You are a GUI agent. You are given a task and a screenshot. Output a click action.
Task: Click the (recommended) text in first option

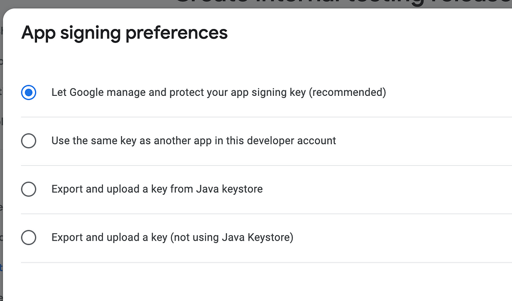[347, 92]
